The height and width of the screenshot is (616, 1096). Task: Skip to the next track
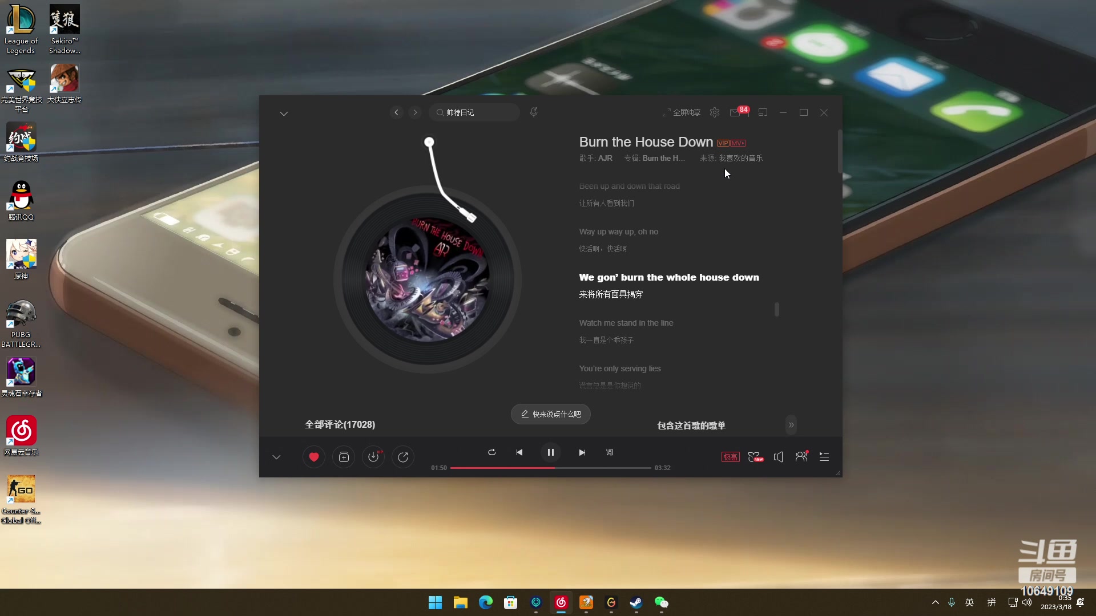point(582,452)
